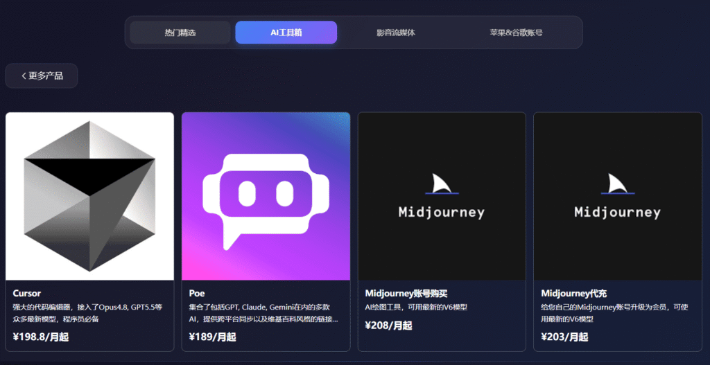
Task: Open the Midjourney代充 title
Action: click(x=573, y=294)
